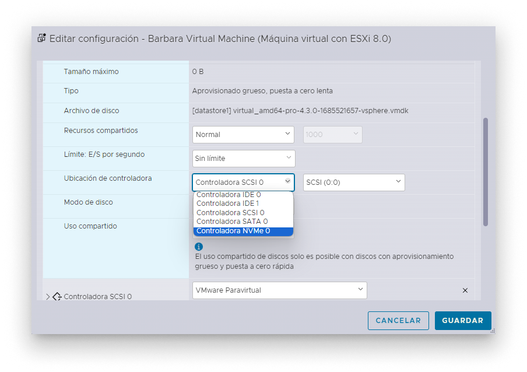
Task: Open the SCSI (0:0) node dropdown
Action: (353, 182)
